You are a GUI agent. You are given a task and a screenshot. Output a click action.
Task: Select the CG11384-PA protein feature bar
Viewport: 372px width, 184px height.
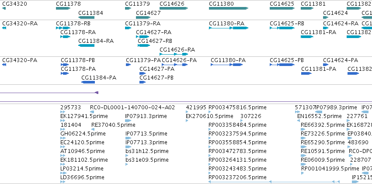(x=88, y=82)
